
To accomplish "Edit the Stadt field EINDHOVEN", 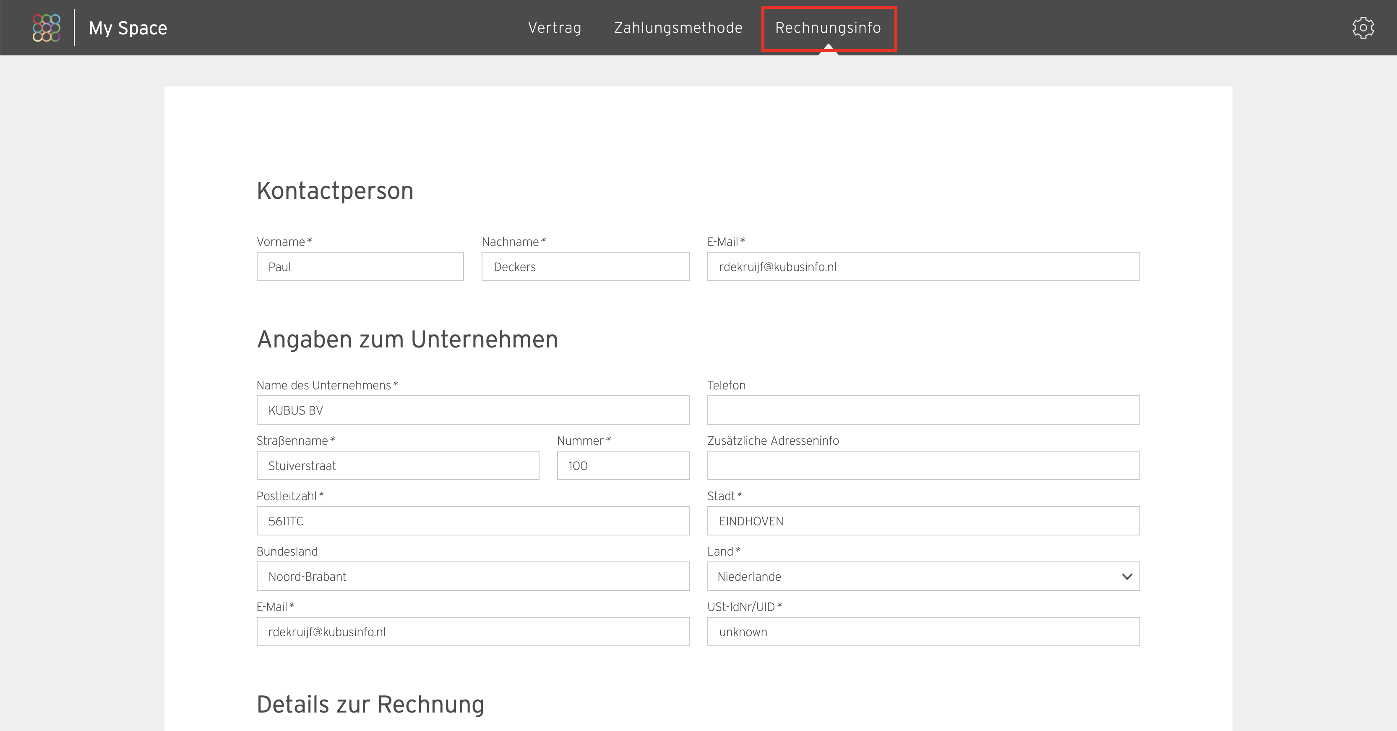I will tap(923, 521).
